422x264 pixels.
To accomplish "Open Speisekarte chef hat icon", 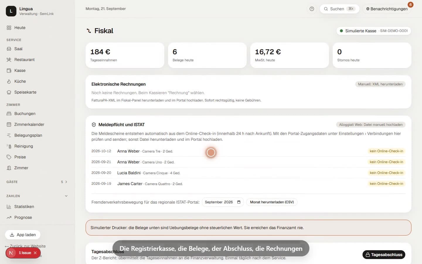I will [x=9, y=92].
